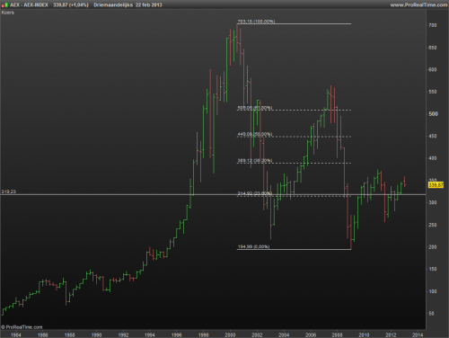This screenshot has width=449, height=338.
Task: Select the 'Driemaandelijks' timeframe label
Action: (x=113, y=4)
